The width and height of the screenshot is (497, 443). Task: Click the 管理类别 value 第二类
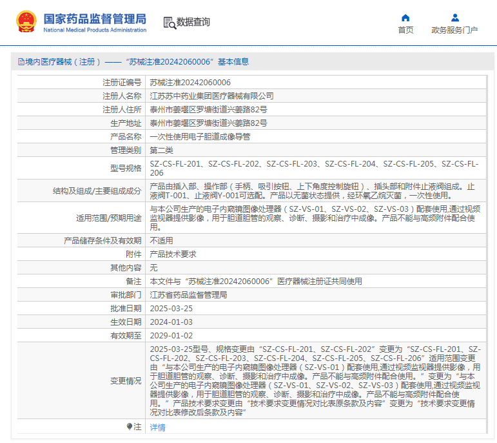click(161, 150)
